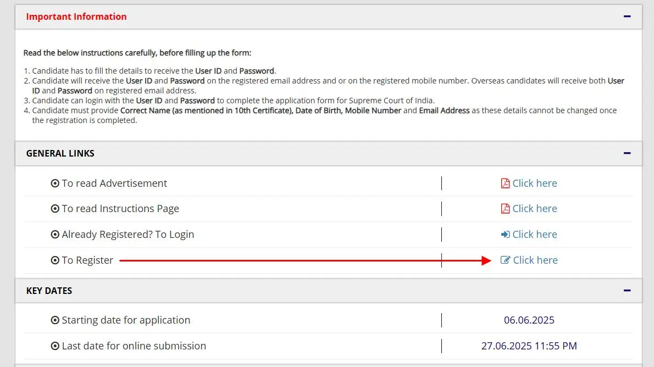
Task: Open 'Click here' link for Instructions Page
Action: pyautogui.click(x=535, y=209)
